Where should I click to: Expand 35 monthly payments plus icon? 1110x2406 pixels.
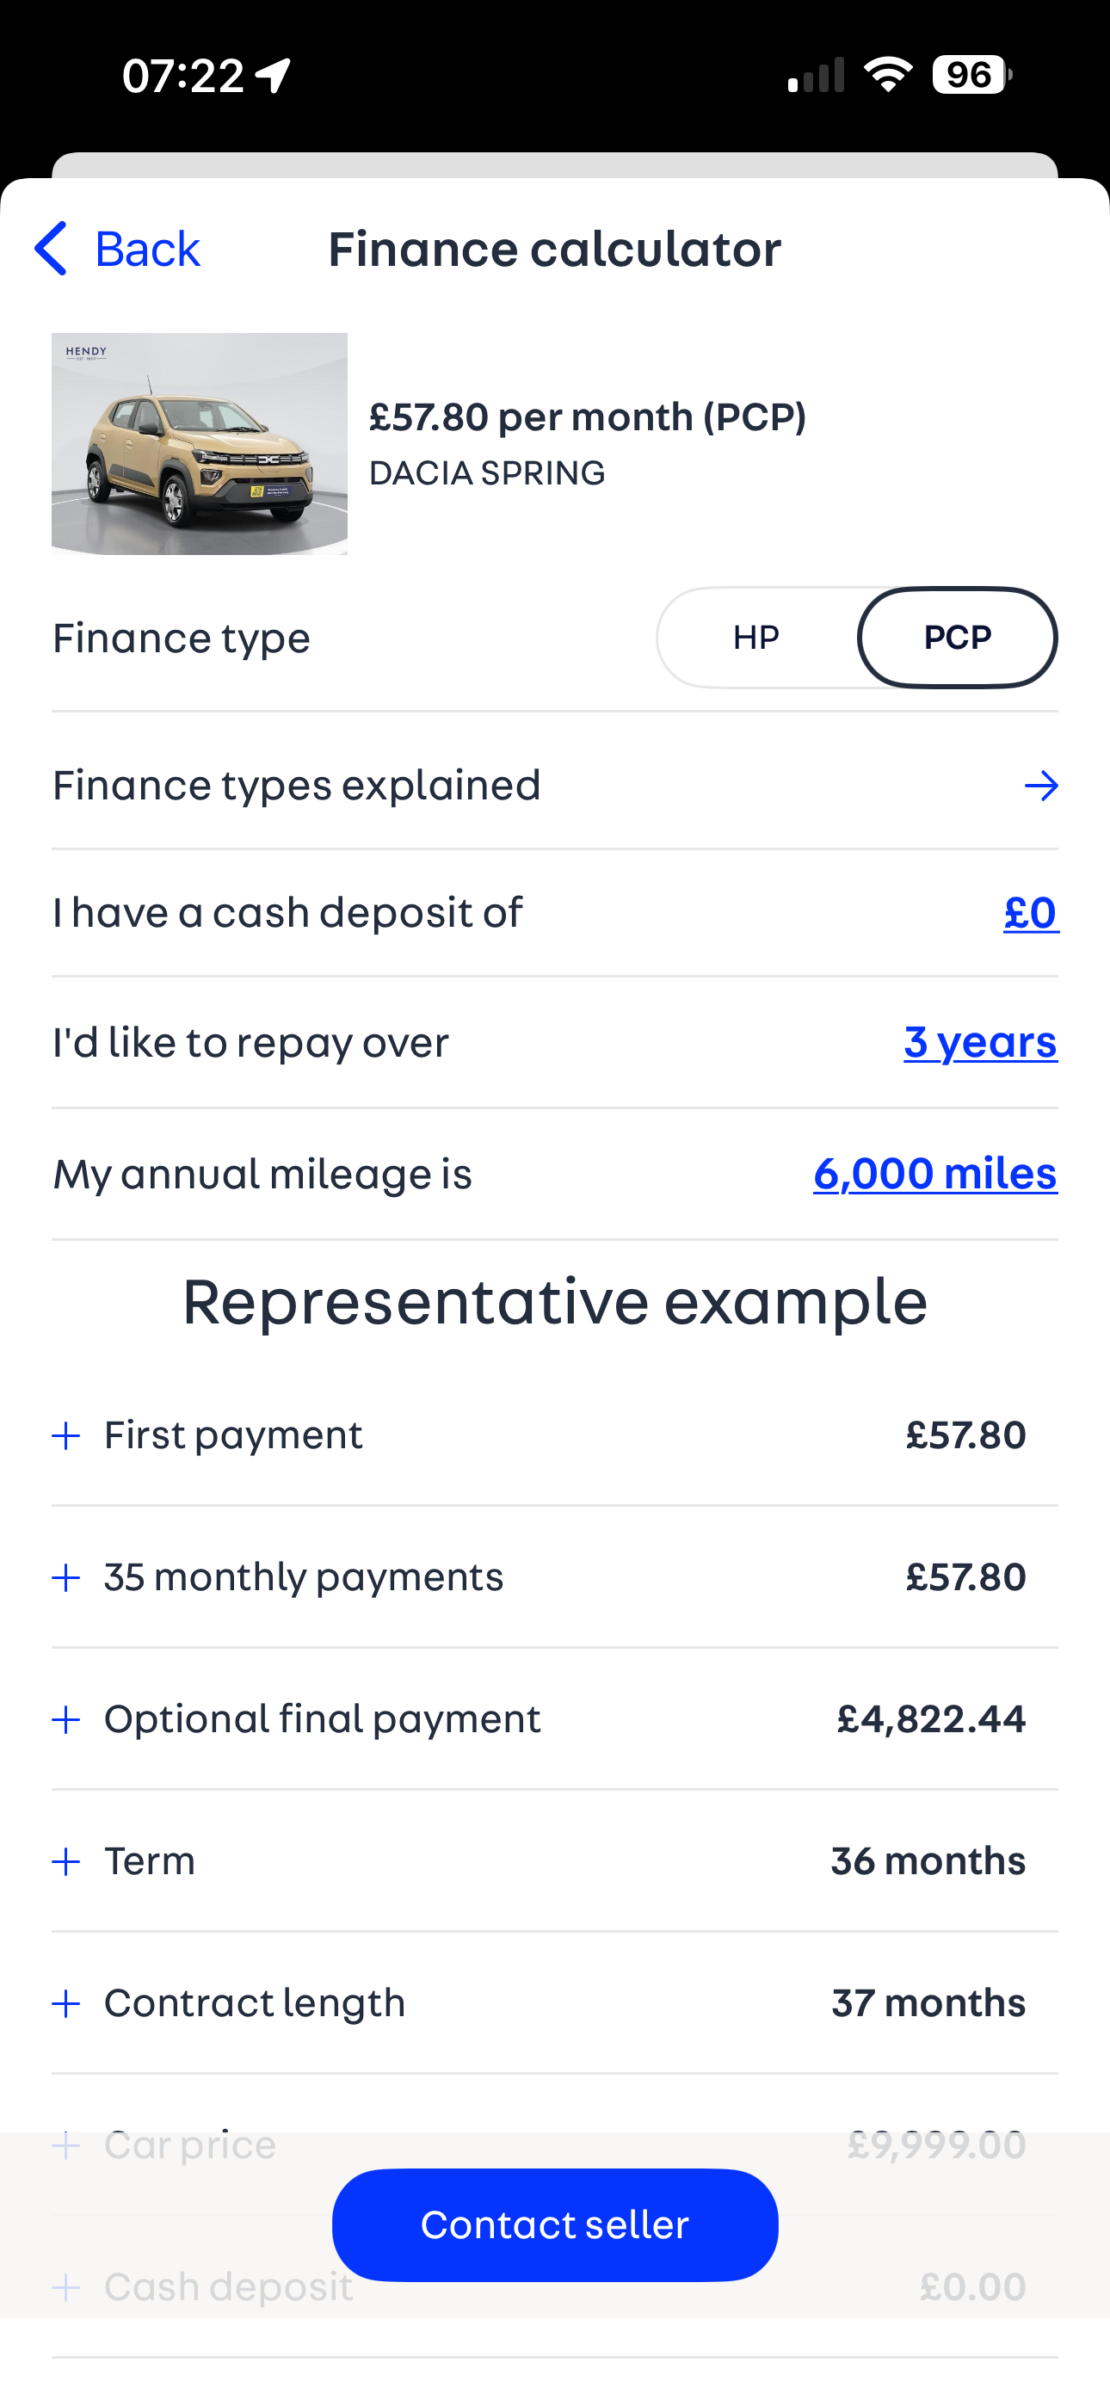pyautogui.click(x=65, y=1577)
